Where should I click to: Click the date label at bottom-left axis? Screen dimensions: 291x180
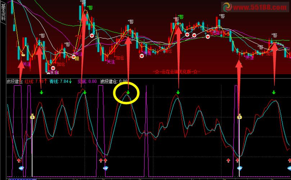[x=22, y=178]
